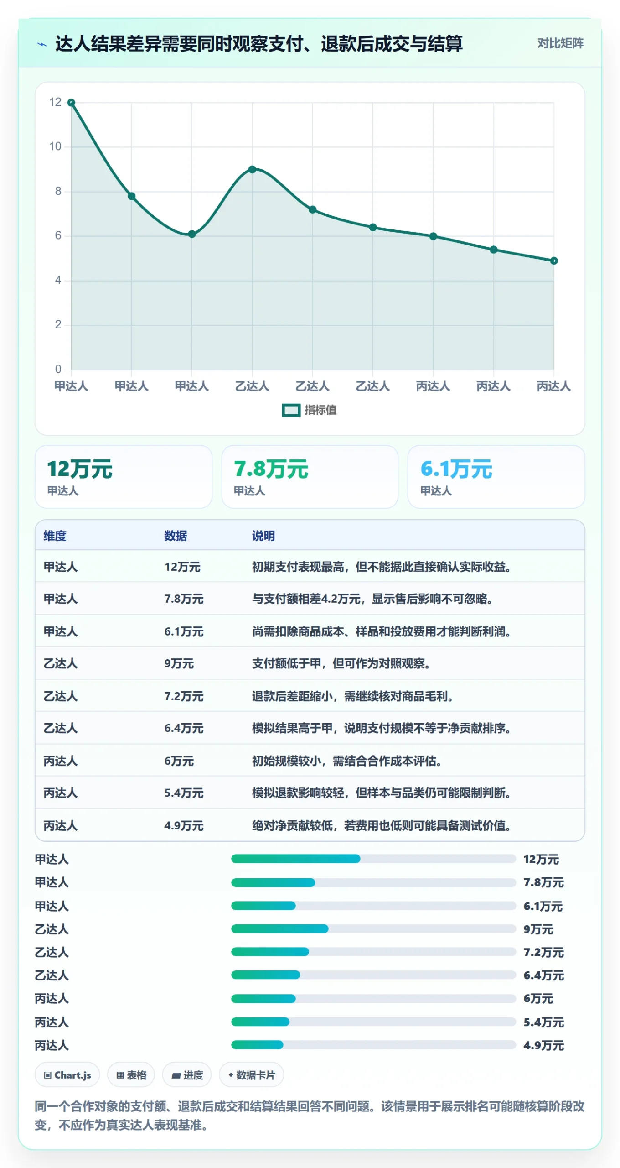Click the chart point at the 6.1 dip
Viewport: 620px width, 1168px height.
click(x=192, y=234)
